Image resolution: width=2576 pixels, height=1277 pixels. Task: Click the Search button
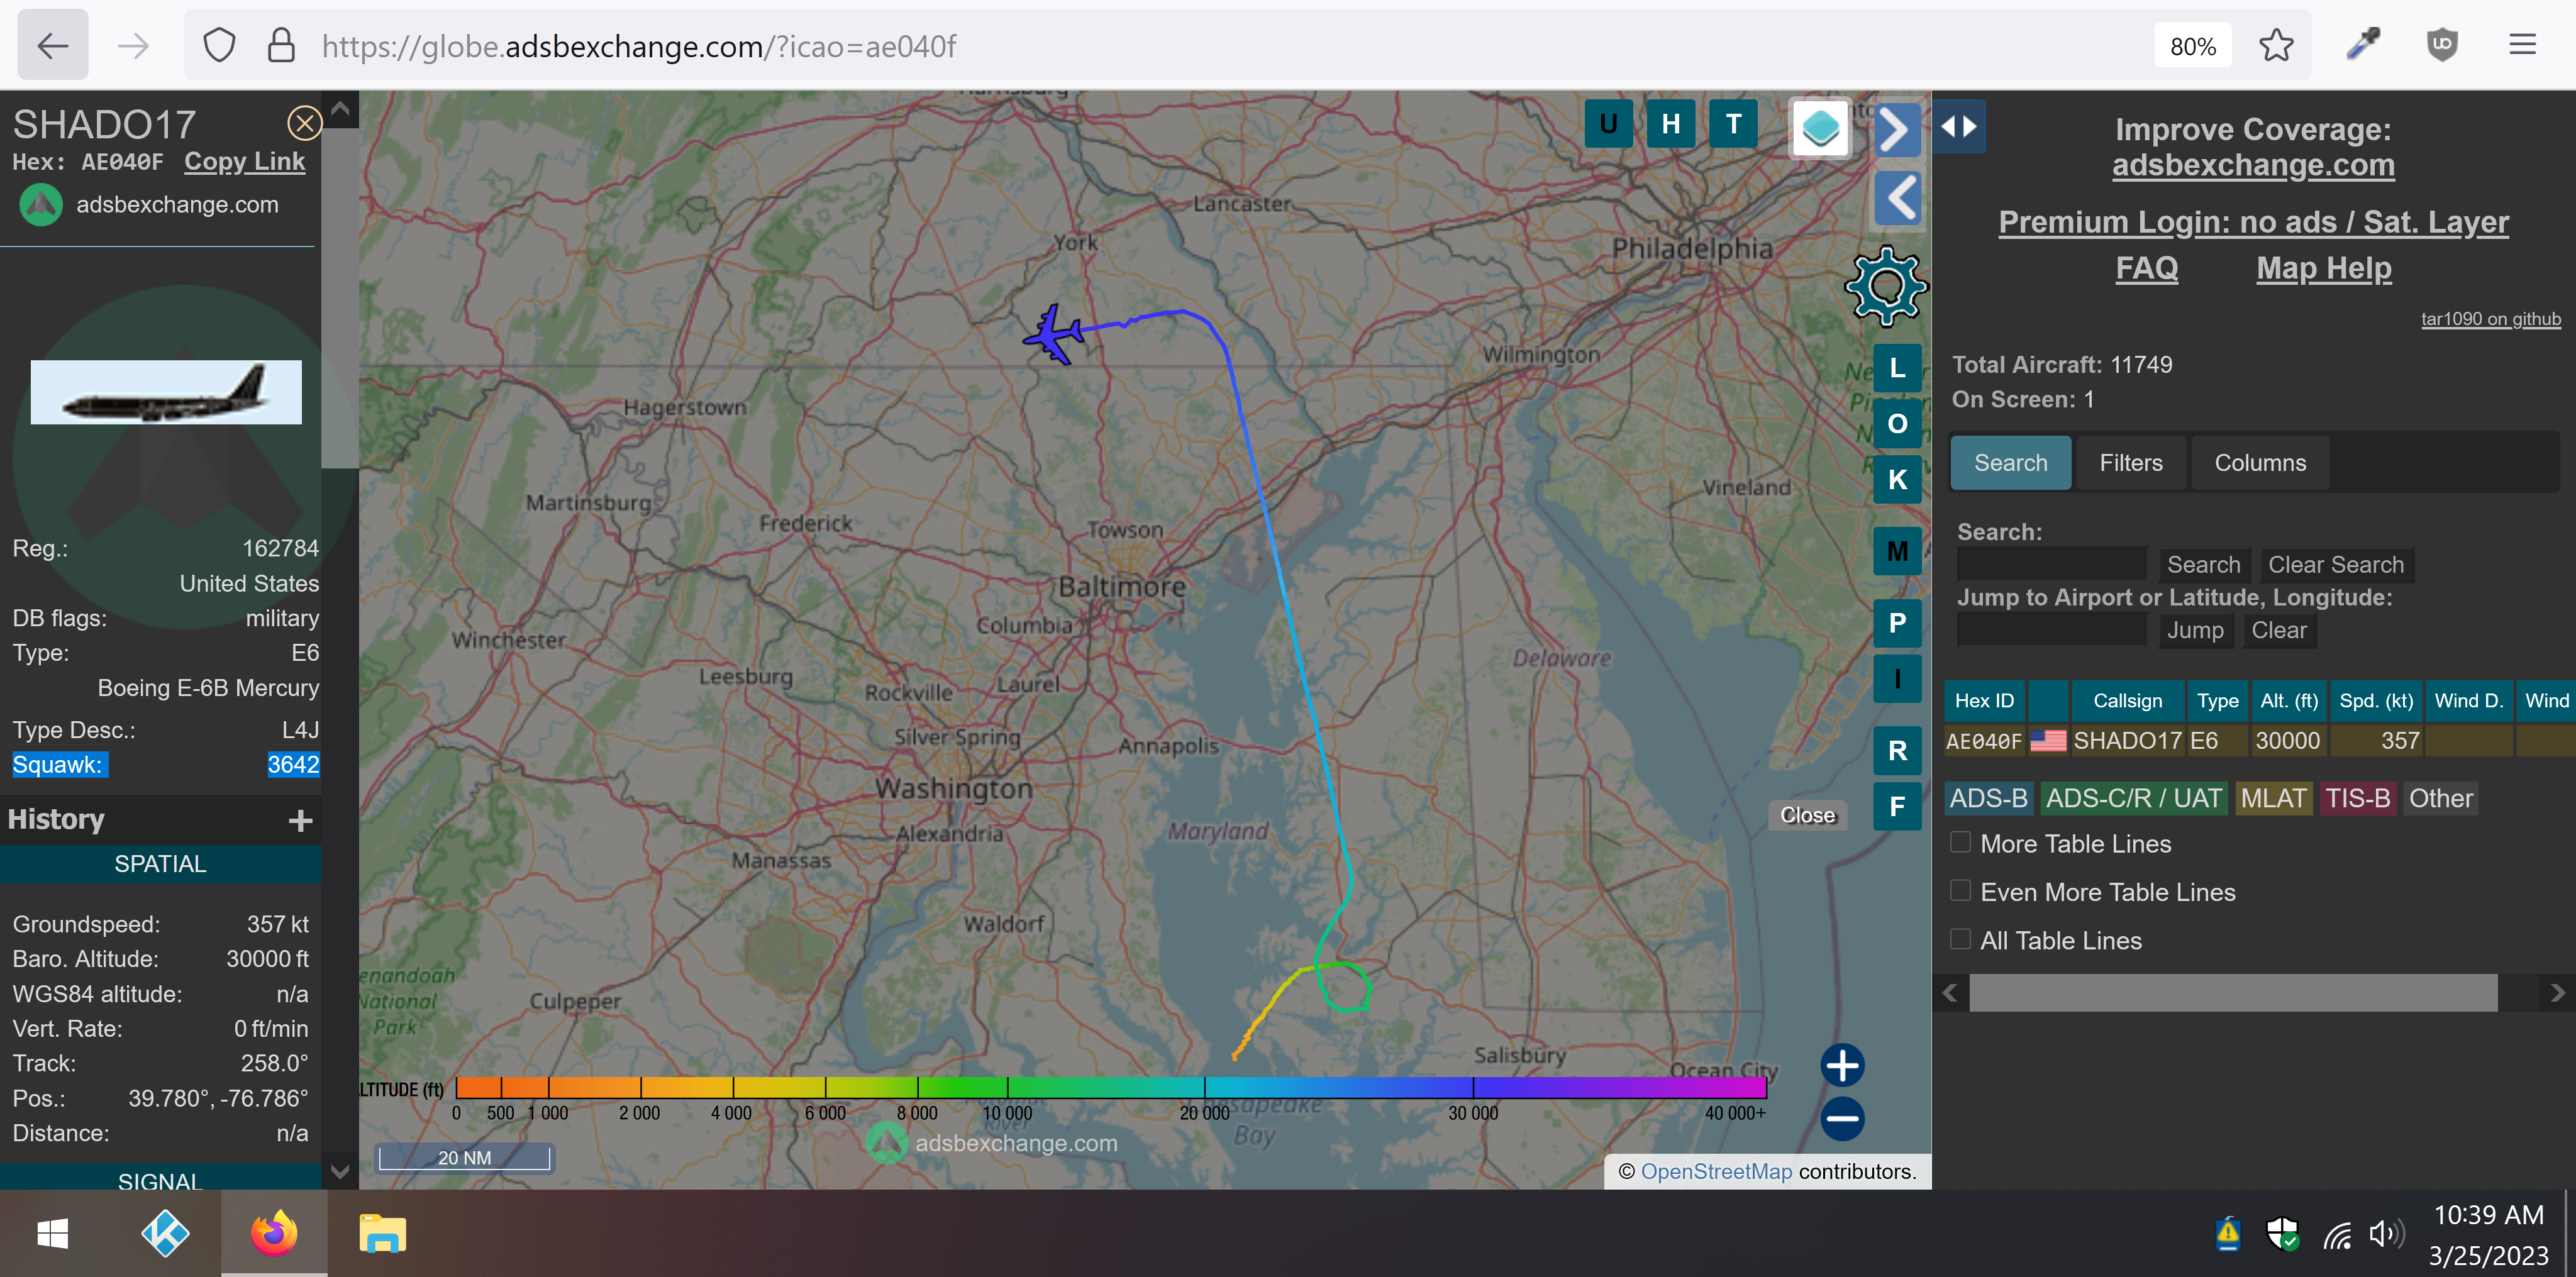[2203, 565]
